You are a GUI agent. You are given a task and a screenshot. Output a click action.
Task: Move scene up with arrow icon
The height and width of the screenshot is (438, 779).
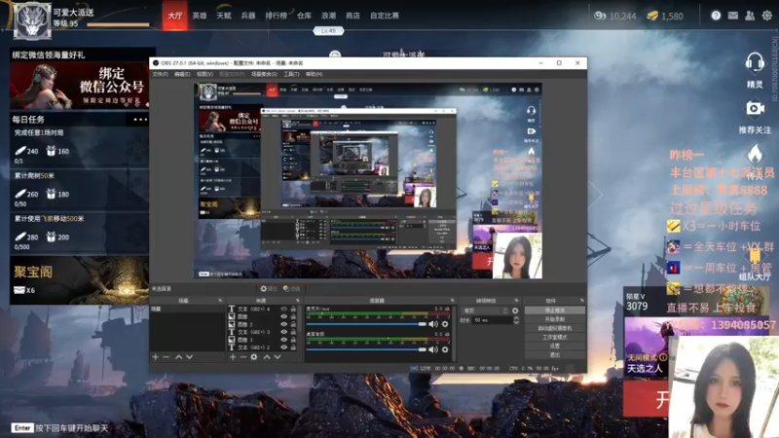click(x=179, y=357)
